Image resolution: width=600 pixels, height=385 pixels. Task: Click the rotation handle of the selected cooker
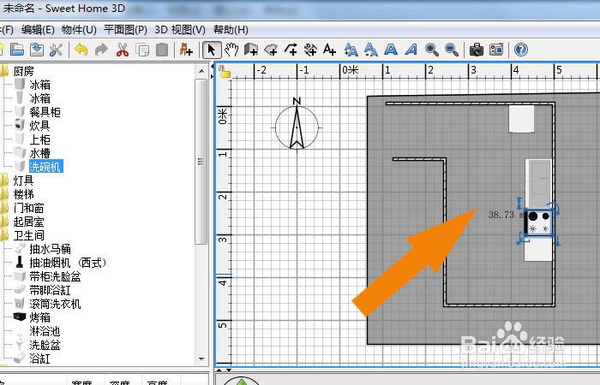click(x=555, y=208)
